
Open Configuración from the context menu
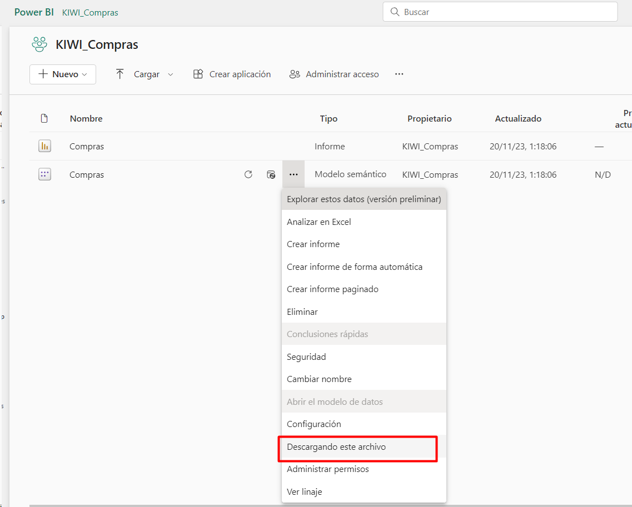[x=364, y=424]
